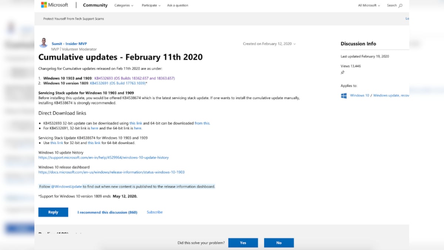Open Sumit's profile picture

(43, 43)
